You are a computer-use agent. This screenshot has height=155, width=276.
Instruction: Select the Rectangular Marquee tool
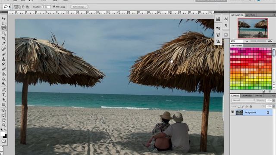click(3, 23)
